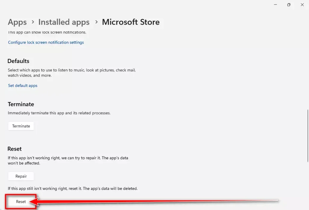
Task: Click the Reset button
Action: coord(21,202)
